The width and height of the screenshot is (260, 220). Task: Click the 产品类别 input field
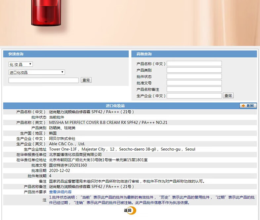(x=194, y=70)
